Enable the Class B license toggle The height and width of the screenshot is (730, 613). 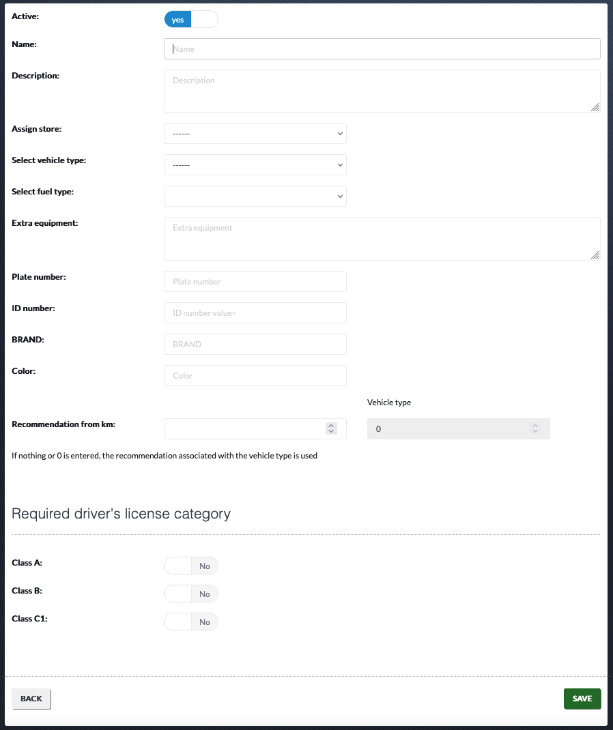pyautogui.click(x=191, y=594)
